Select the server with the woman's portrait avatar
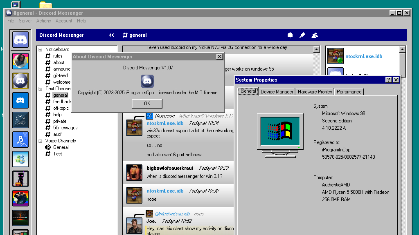The height and width of the screenshot is (235, 419). tap(20, 61)
